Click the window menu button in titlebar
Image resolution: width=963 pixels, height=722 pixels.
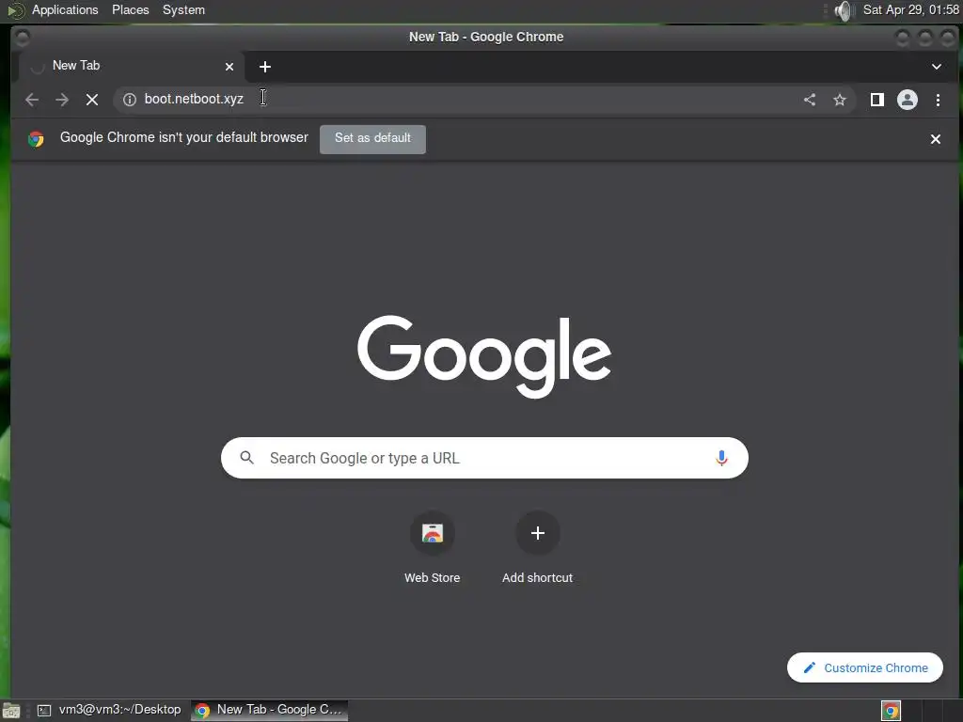pyautogui.click(x=23, y=38)
